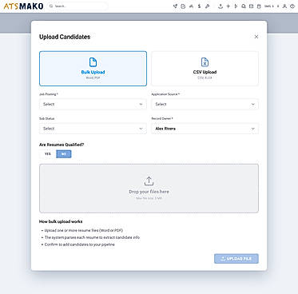
Task: Click the round help icon at the far right
Action: coord(292,6)
